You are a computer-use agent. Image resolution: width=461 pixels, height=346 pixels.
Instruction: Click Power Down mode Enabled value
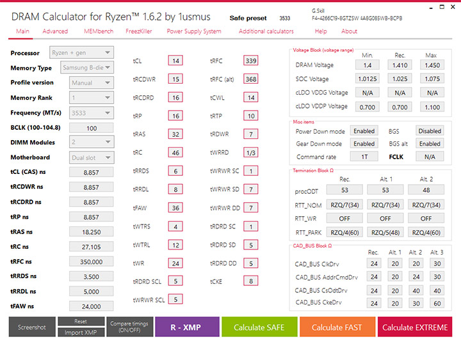[364, 131]
